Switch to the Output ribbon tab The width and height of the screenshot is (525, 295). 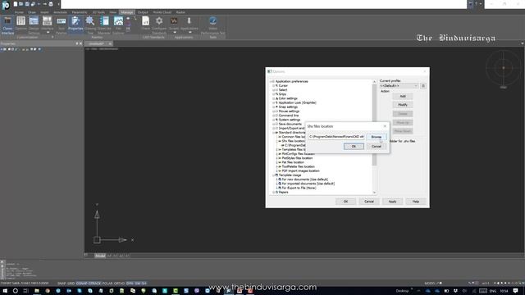pyautogui.click(x=143, y=12)
